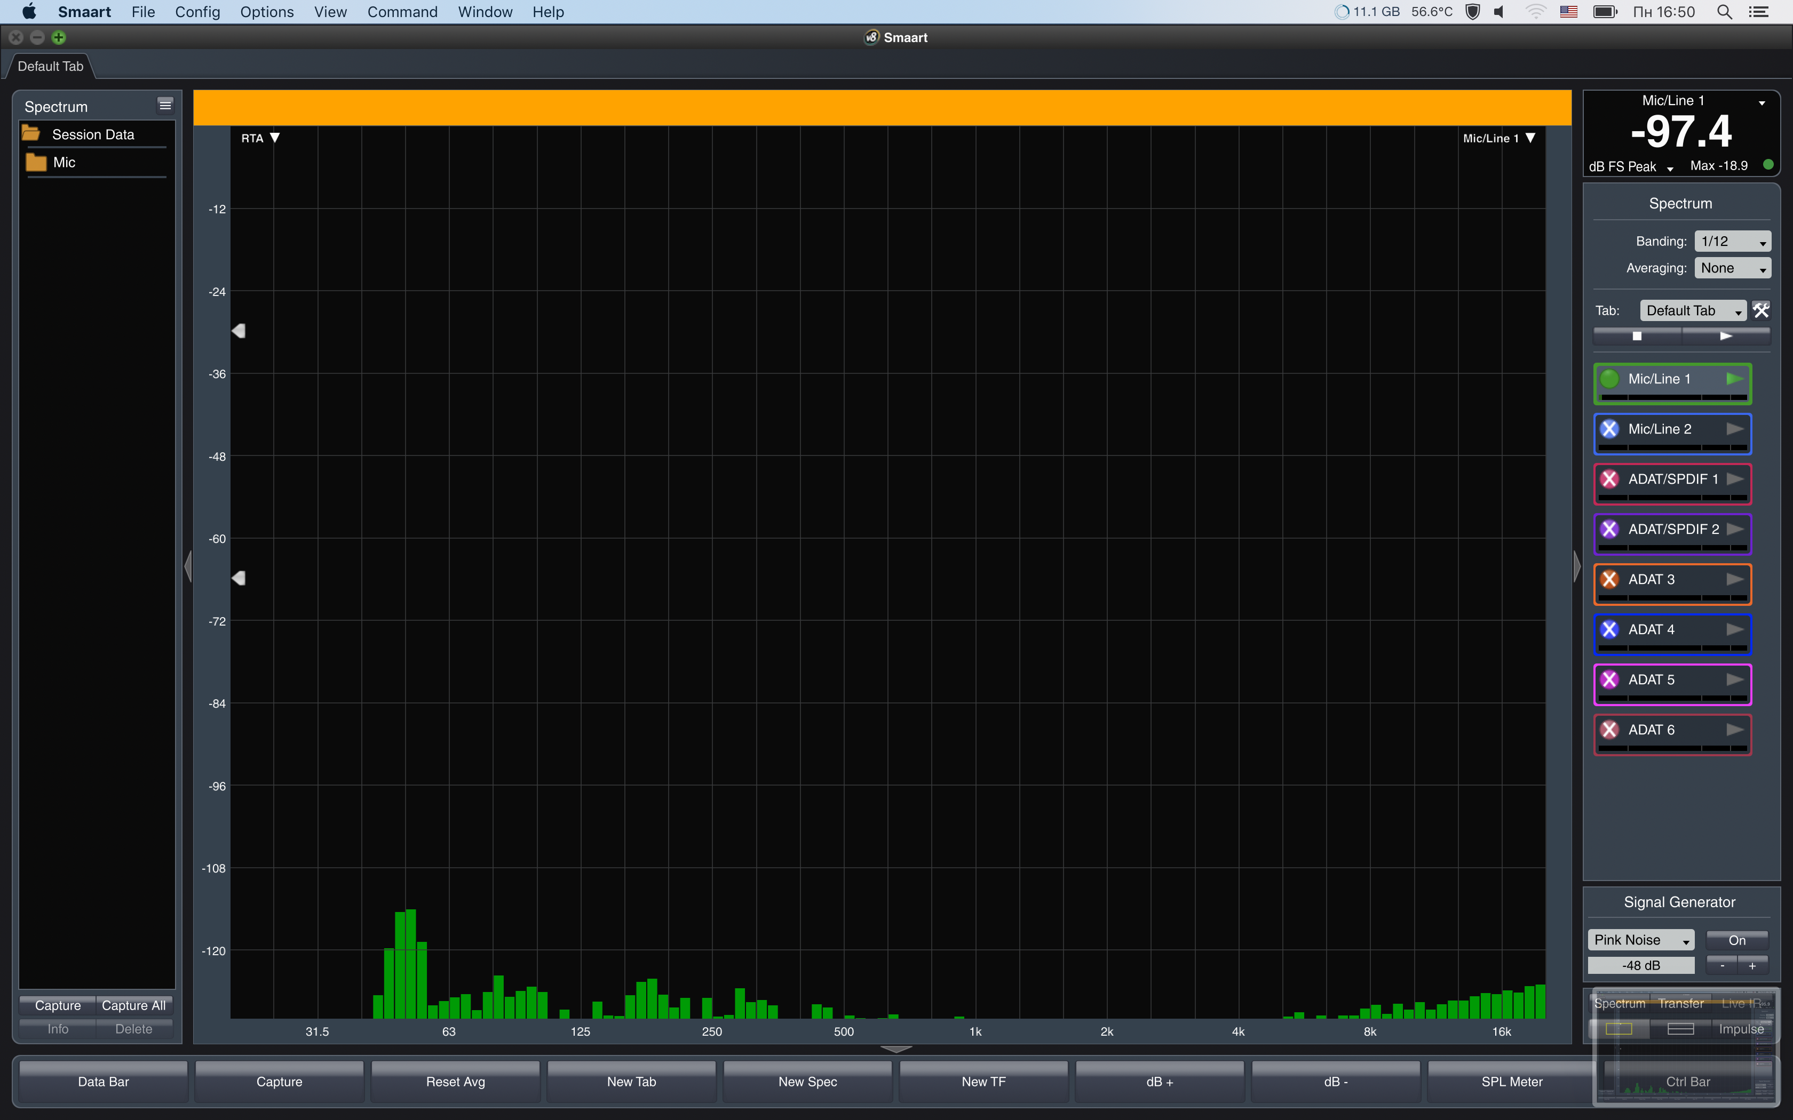This screenshot has width=1793, height=1120.
Task: Open the Spectrum data bar menu icon
Action: point(165,105)
